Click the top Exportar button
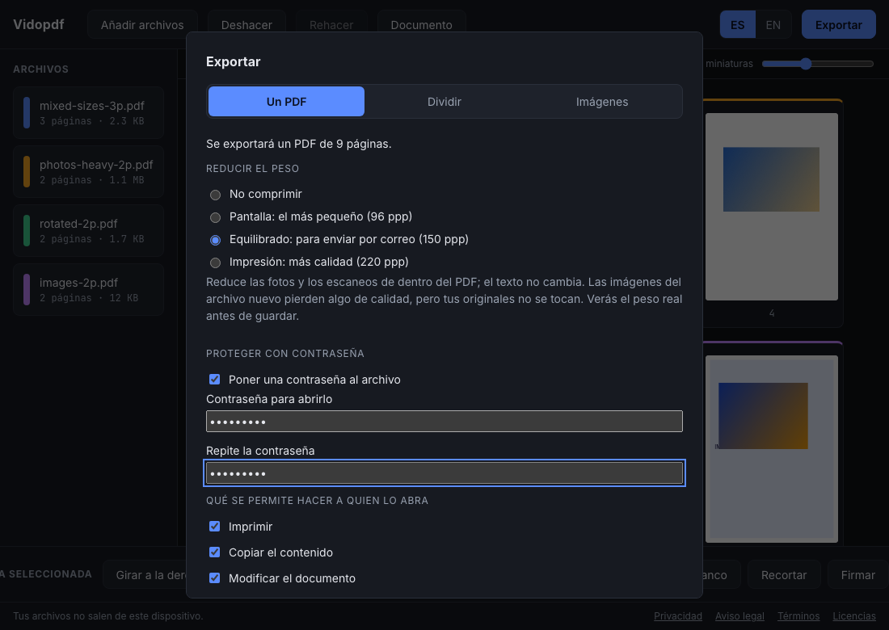The image size is (889, 630). pos(839,25)
